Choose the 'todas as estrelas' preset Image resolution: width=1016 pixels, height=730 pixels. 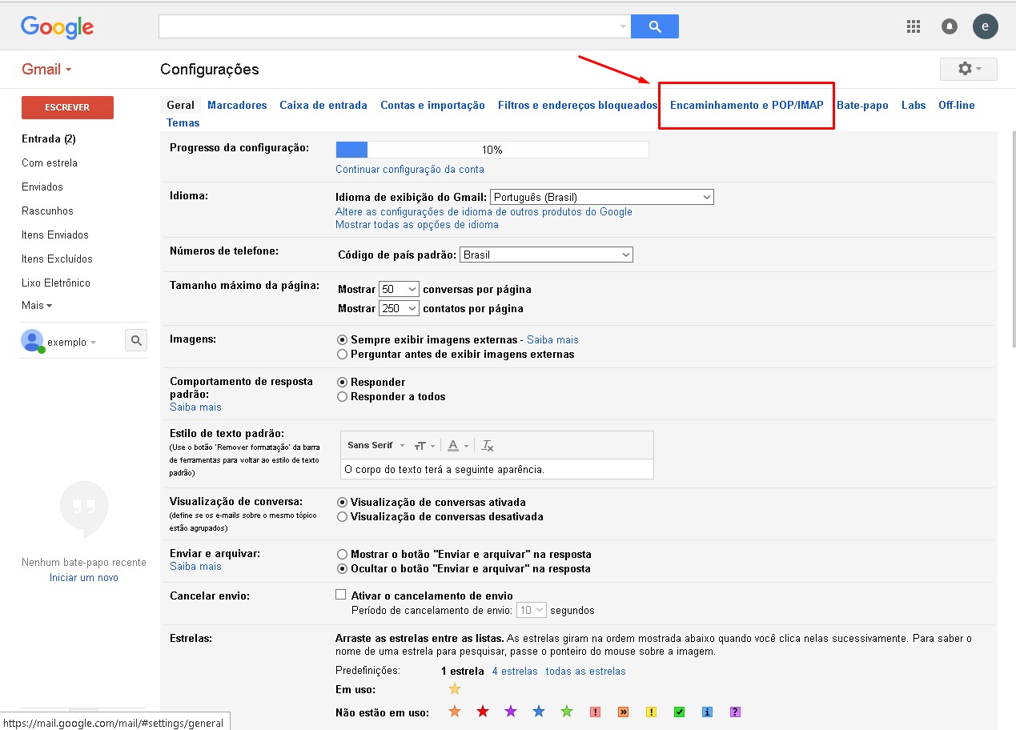[x=586, y=671]
